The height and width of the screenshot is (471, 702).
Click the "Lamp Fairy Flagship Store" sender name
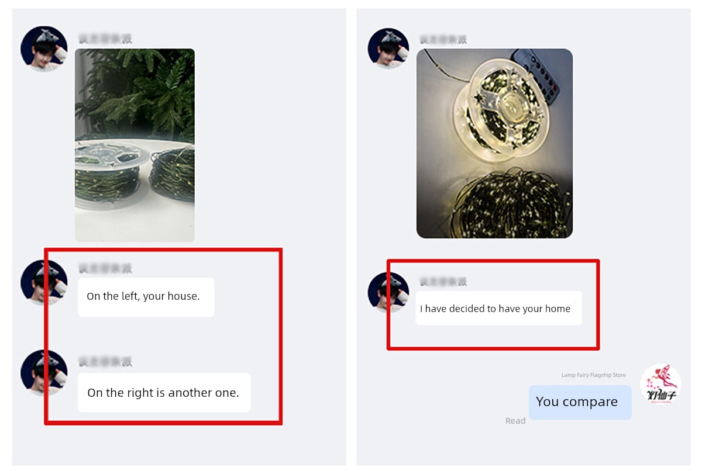pos(593,375)
